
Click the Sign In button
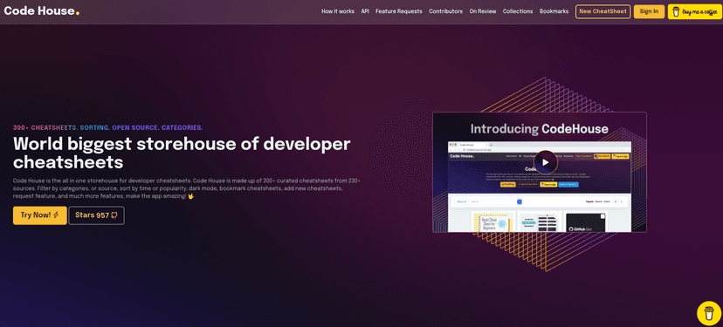649,11
